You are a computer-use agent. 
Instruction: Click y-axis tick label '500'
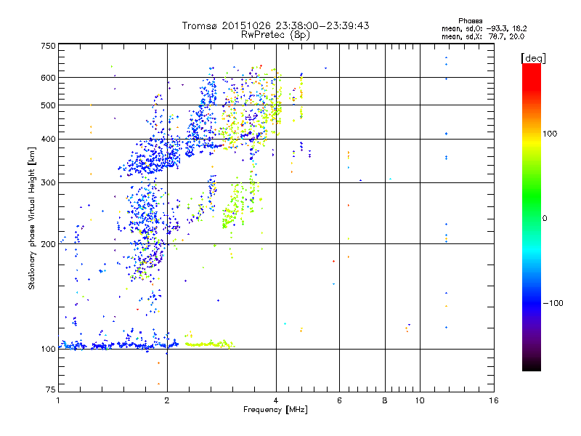[48, 105]
